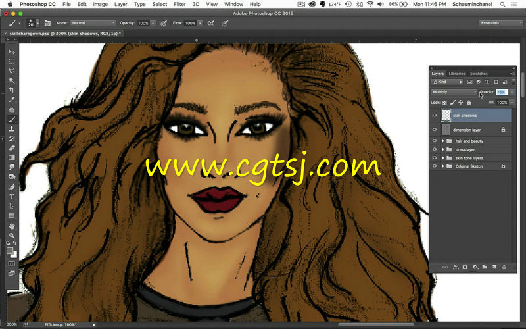Select the Healing Brush tool
526x329 pixels.
[12, 110]
